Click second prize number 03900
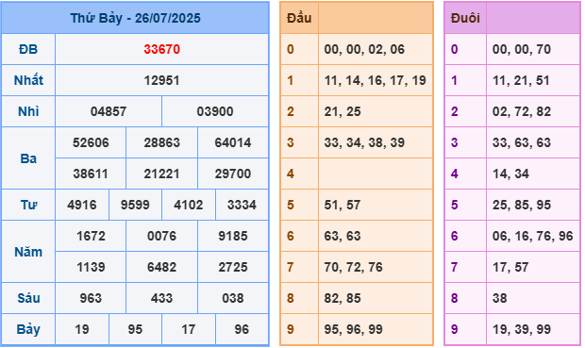The image size is (585, 348). click(x=215, y=111)
